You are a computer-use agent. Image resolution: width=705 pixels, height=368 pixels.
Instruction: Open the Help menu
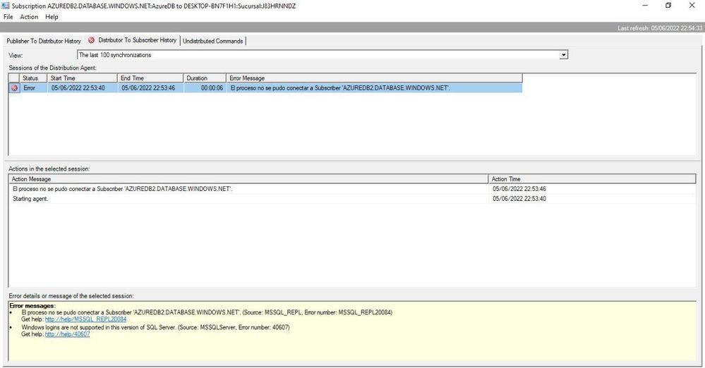pos(52,17)
